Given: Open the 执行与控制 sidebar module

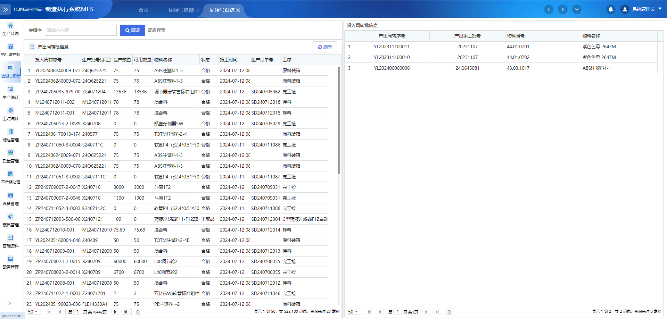Looking at the screenshot, I should (10, 47).
